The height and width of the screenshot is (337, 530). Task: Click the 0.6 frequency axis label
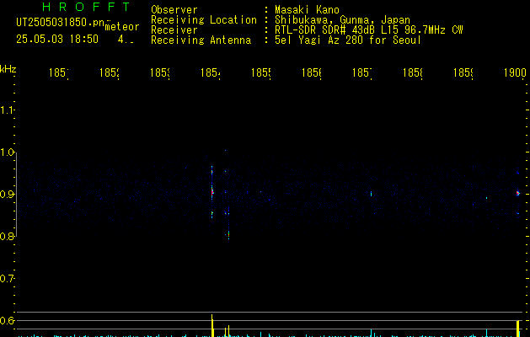[x=7, y=320]
